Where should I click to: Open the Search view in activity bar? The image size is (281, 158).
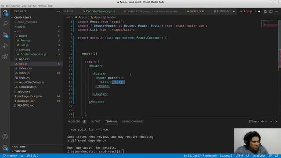click(5, 23)
